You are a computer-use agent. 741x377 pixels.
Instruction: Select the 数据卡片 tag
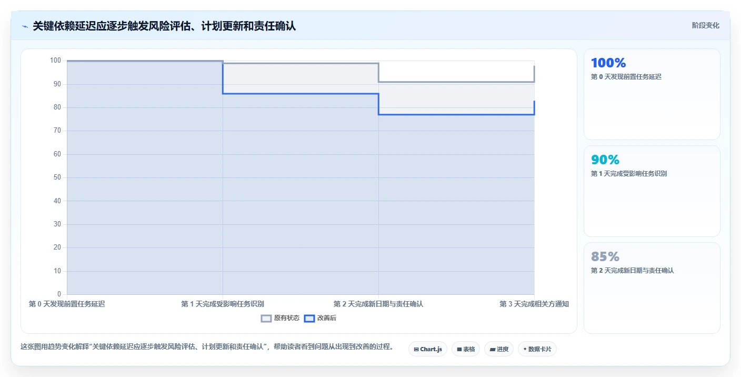[537, 349]
